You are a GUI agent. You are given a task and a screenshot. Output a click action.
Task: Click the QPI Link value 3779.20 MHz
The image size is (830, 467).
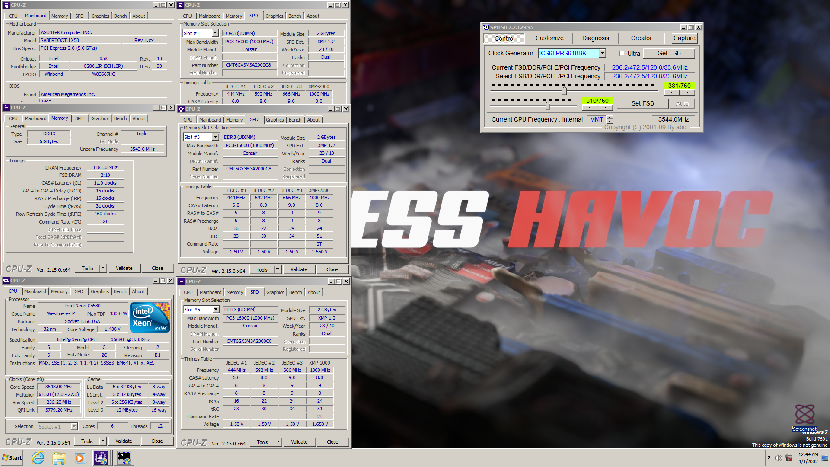[x=59, y=410]
